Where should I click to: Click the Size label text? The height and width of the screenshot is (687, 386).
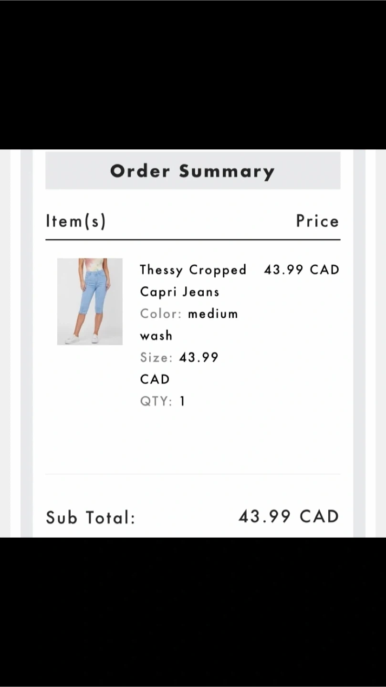pyautogui.click(x=156, y=358)
